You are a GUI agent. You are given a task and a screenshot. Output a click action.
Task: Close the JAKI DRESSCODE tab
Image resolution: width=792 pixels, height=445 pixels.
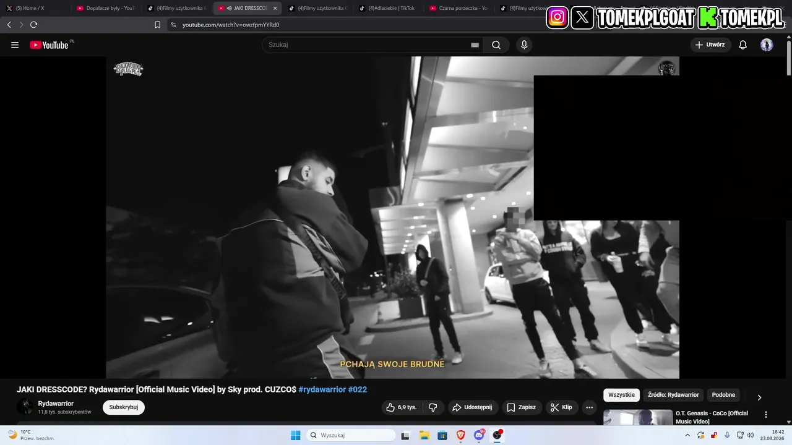275,8
